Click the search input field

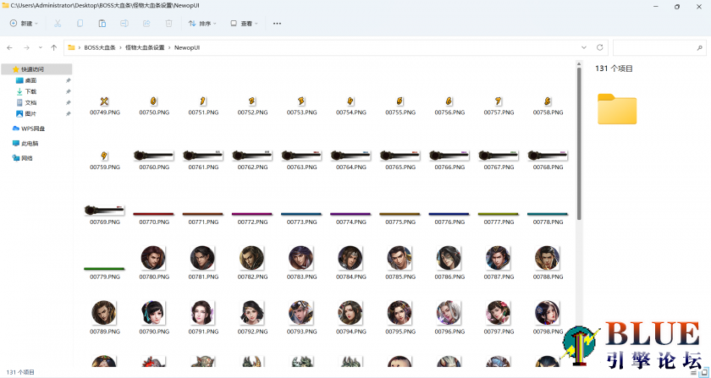pos(657,47)
